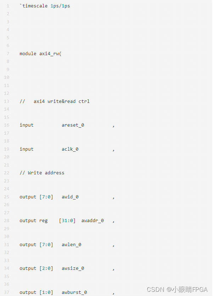213x296 pixels.
Task: Click line number 7 in the gutter
Action: (8, 54)
